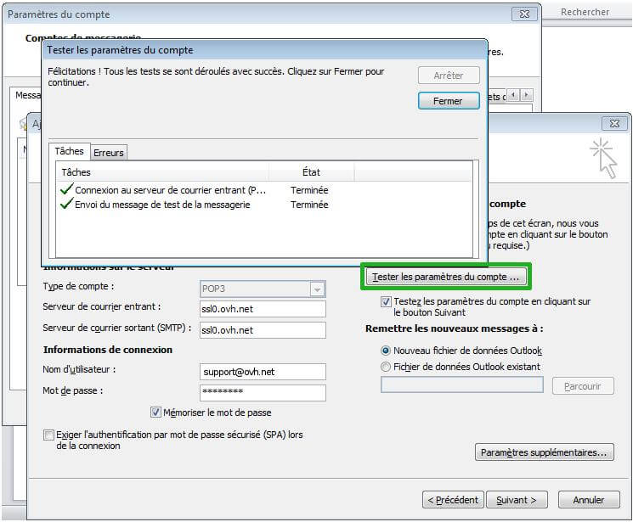Go to next step with Suivant

click(517, 500)
